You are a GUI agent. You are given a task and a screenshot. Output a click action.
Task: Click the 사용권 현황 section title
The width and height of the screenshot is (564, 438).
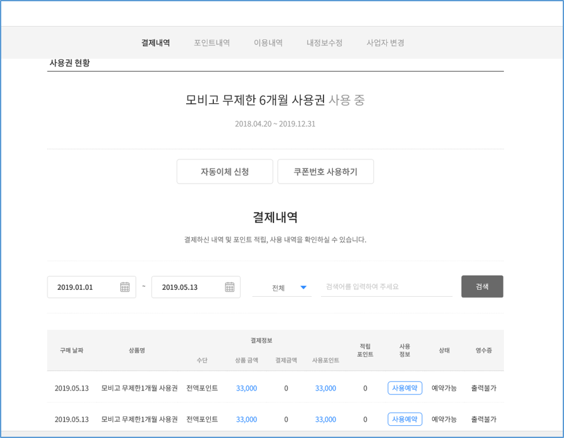click(70, 63)
